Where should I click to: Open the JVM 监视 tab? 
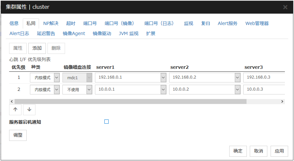pyautogui.click(x=128, y=33)
